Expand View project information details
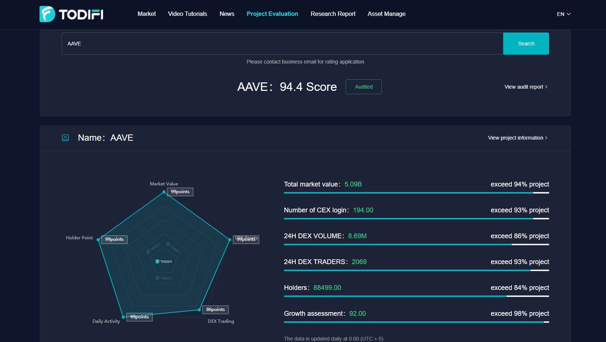 (x=517, y=137)
